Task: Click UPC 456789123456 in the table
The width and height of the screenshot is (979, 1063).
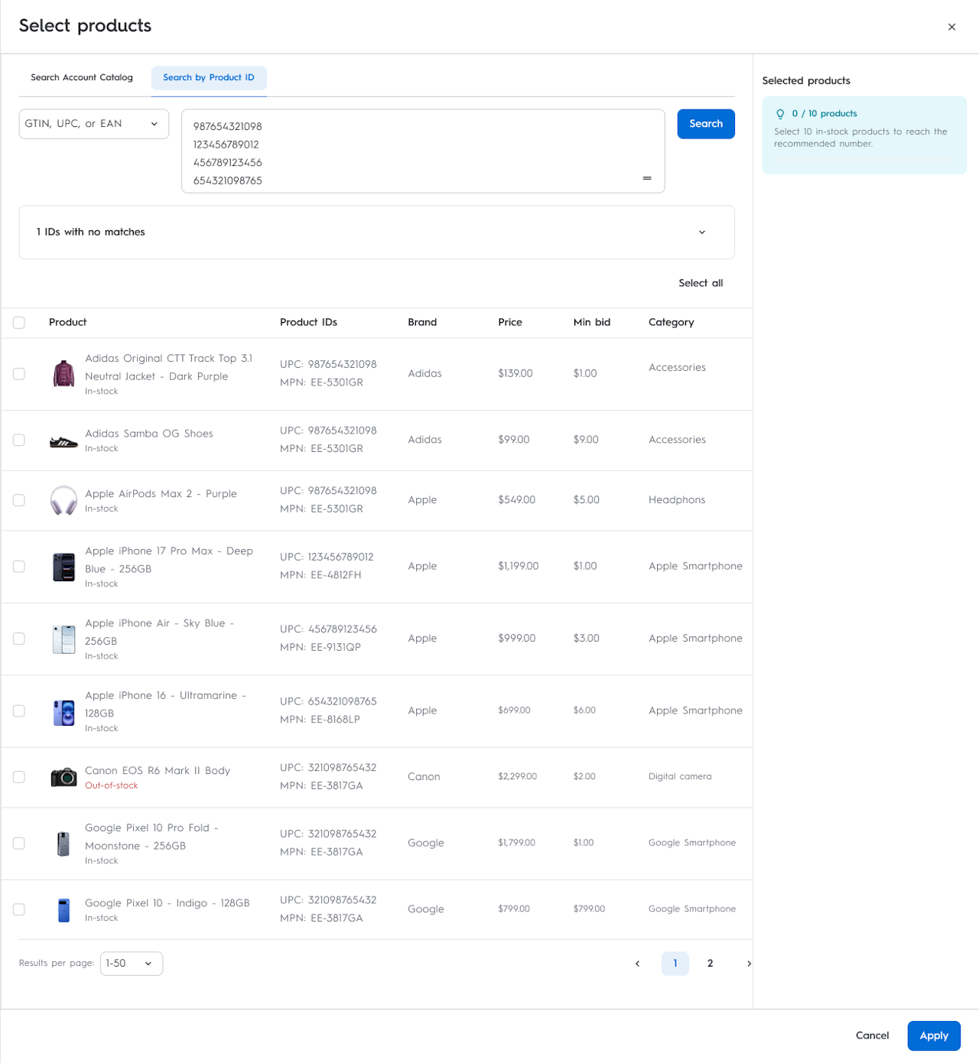Action: pos(328,629)
